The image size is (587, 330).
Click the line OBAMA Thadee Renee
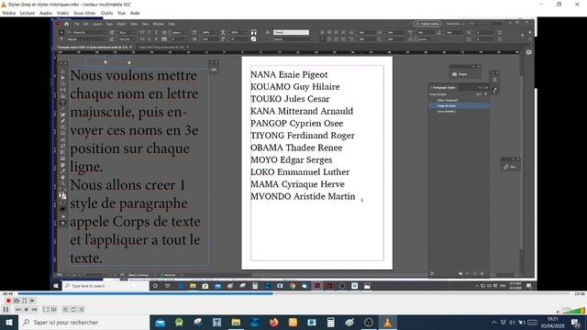pos(296,148)
